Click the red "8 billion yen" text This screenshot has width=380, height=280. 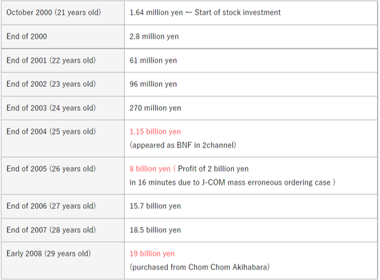coord(150,169)
